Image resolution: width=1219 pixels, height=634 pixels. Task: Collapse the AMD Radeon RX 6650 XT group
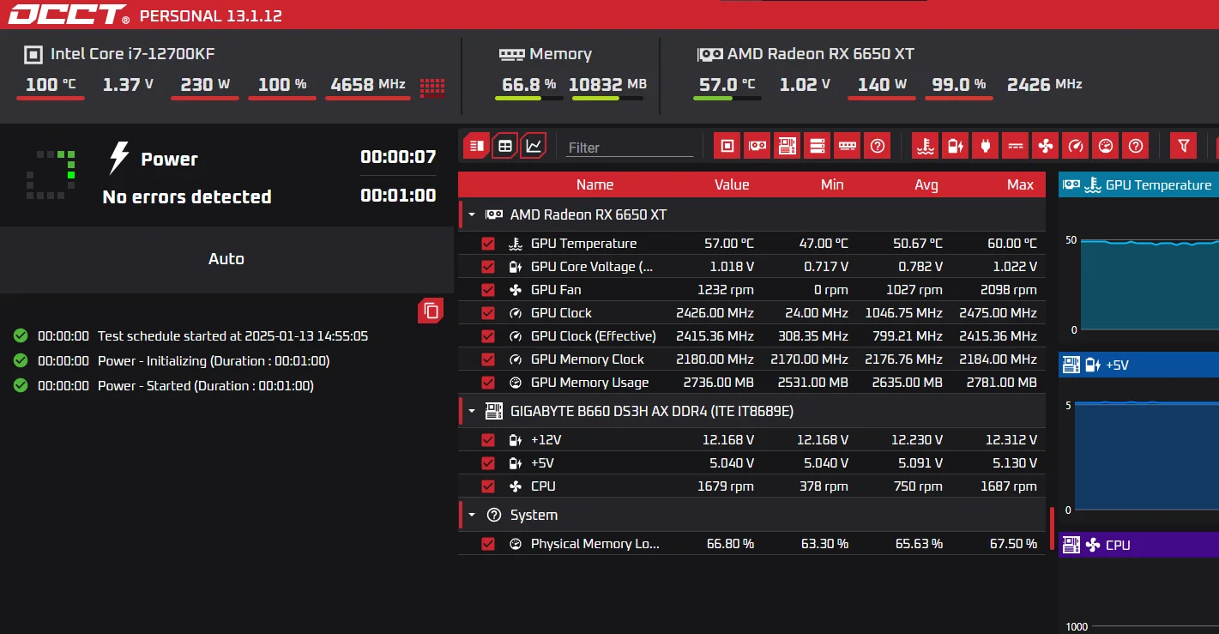pyautogui.click(x=472, y=214)
